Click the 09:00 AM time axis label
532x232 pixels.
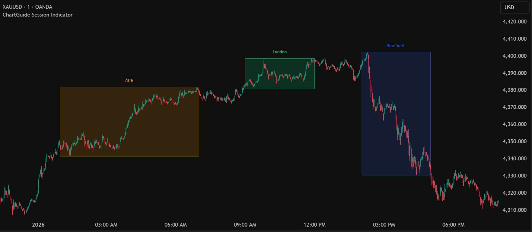coord(245,225)
